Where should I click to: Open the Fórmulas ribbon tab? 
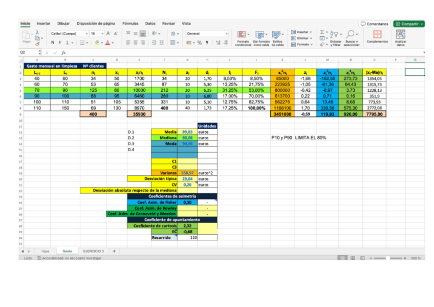point(130,24)
